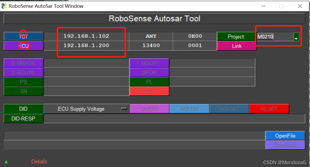Click the download progress bar beside Download

134,145
